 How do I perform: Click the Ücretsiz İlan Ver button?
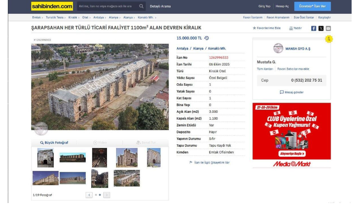pyautogui.click(x=312, y=6)
